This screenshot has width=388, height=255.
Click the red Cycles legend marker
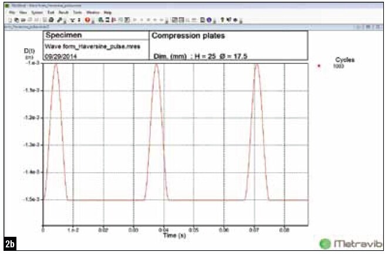click(x=319, y=66)
